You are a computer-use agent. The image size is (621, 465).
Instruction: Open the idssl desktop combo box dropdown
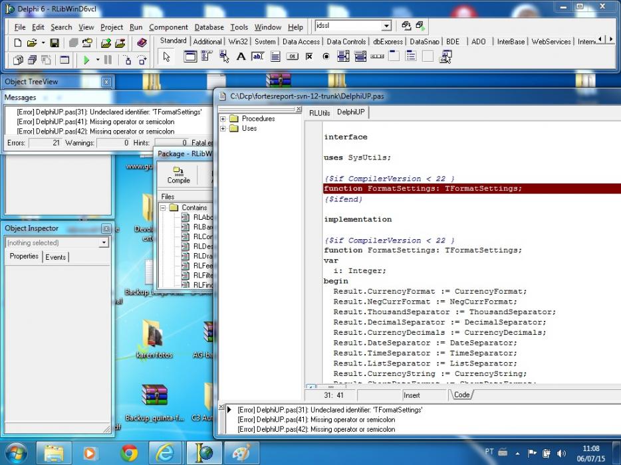click(386, 26)
